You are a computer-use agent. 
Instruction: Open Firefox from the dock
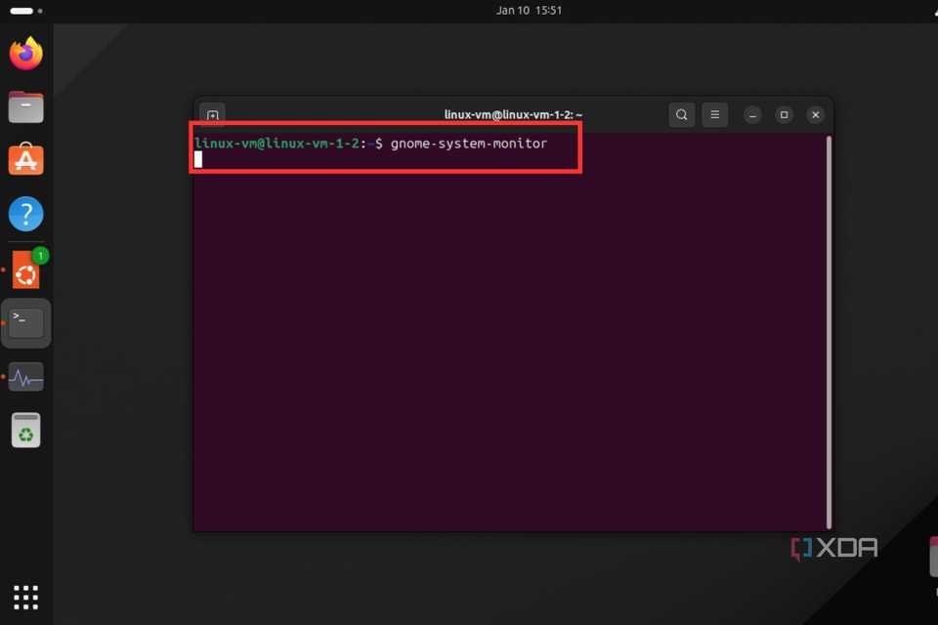pyautogui.click(x=25, y=53)
